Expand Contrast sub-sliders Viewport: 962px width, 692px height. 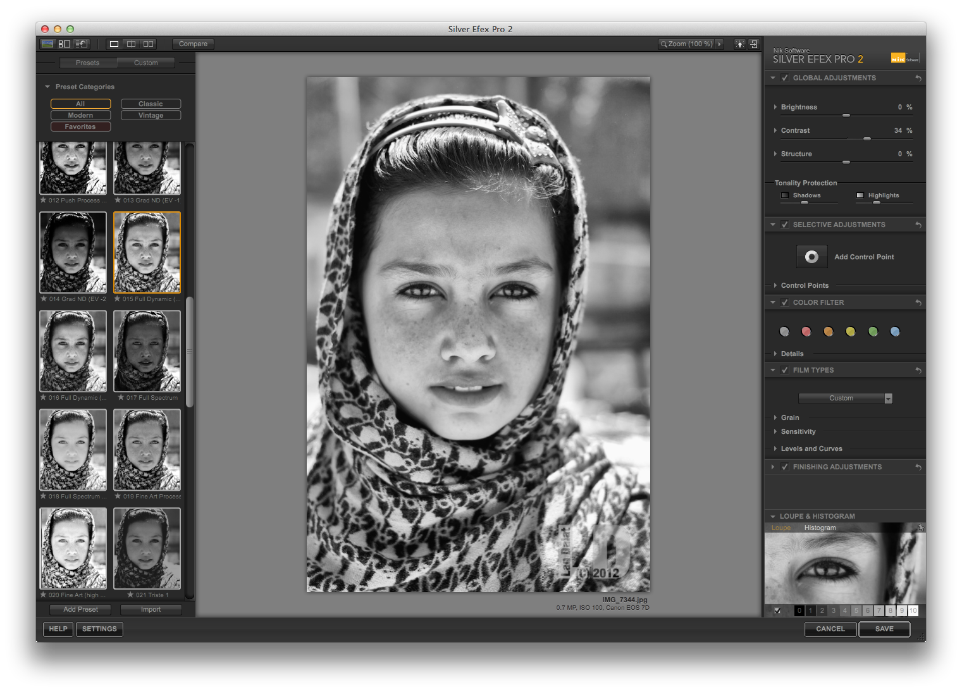[x=775, y=131]
